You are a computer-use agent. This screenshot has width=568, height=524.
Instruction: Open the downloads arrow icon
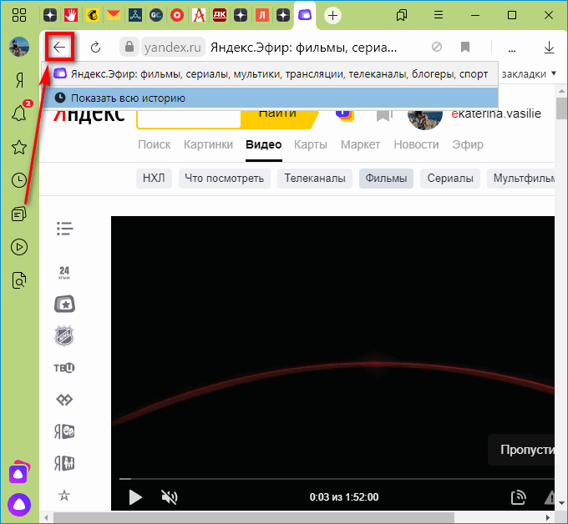[549, 48]
